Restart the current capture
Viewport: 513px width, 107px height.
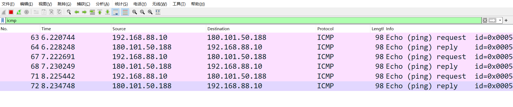tap(19, 12)
